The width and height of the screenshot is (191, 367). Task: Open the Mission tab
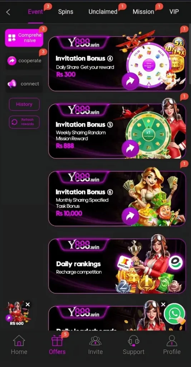coord(143,12)
